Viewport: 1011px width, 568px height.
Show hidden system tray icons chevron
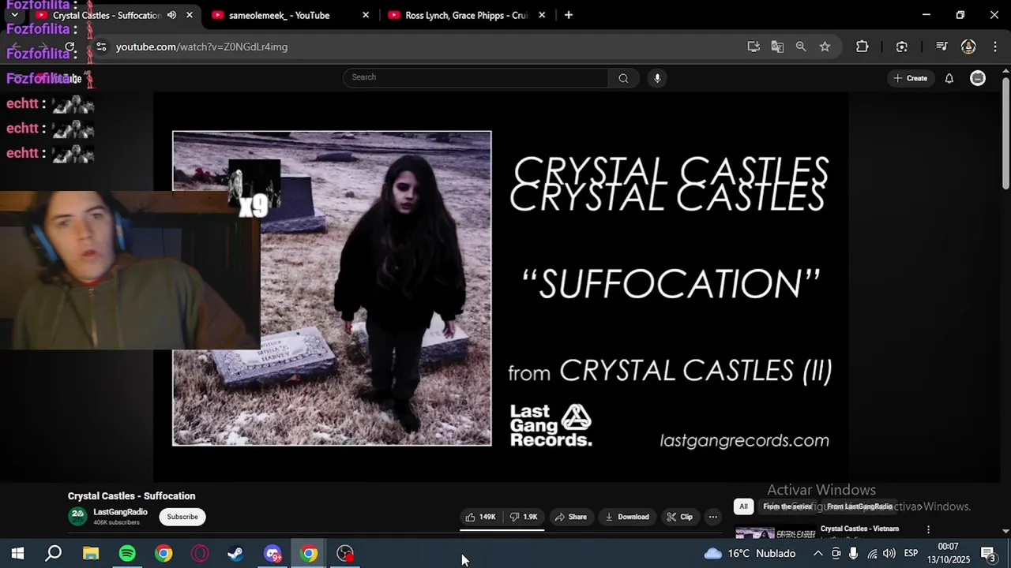click(x=817, y=554)
